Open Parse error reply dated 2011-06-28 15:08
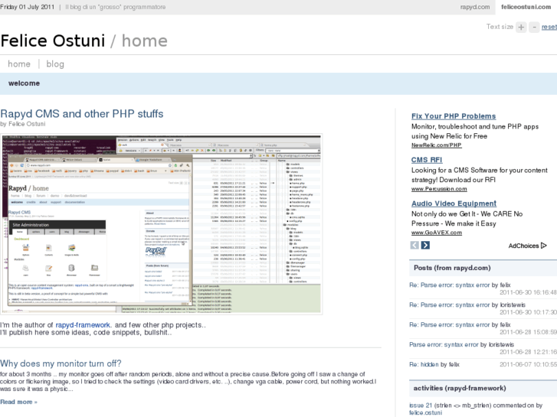The height and width of the screenshot is (417, 557). pyautogui.click(x=450, y=324)
